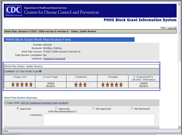
Task: Click the info icon beside Summary of This Work Plan
Action: tap(40, 71)
